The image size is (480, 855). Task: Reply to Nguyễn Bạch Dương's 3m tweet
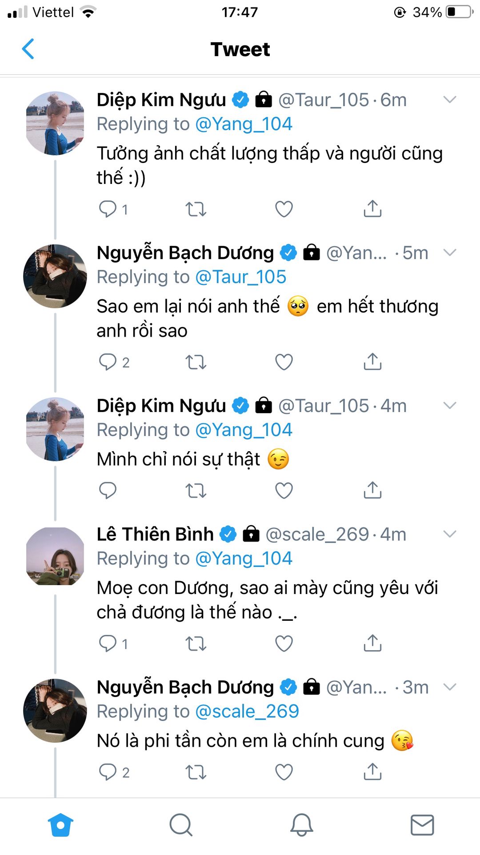(x=108, y=772)
